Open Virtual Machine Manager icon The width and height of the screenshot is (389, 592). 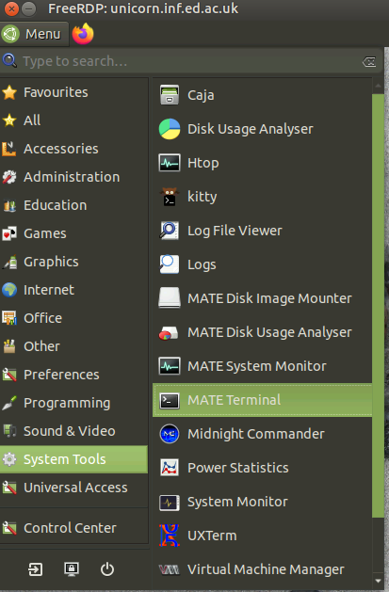pos(170,569)
